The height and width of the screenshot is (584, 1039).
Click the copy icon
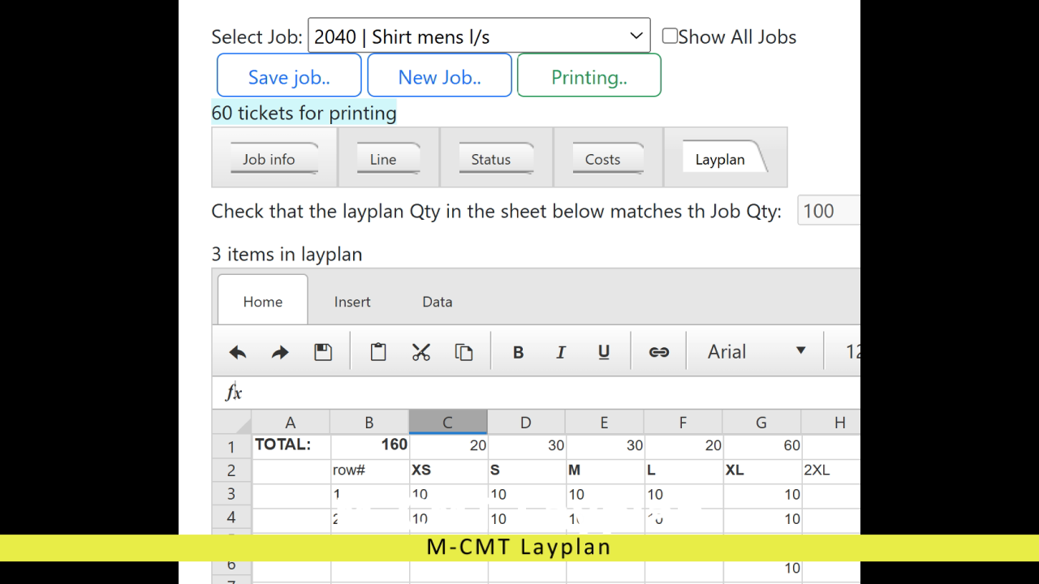pyautogui.click(x=463, y=352)
